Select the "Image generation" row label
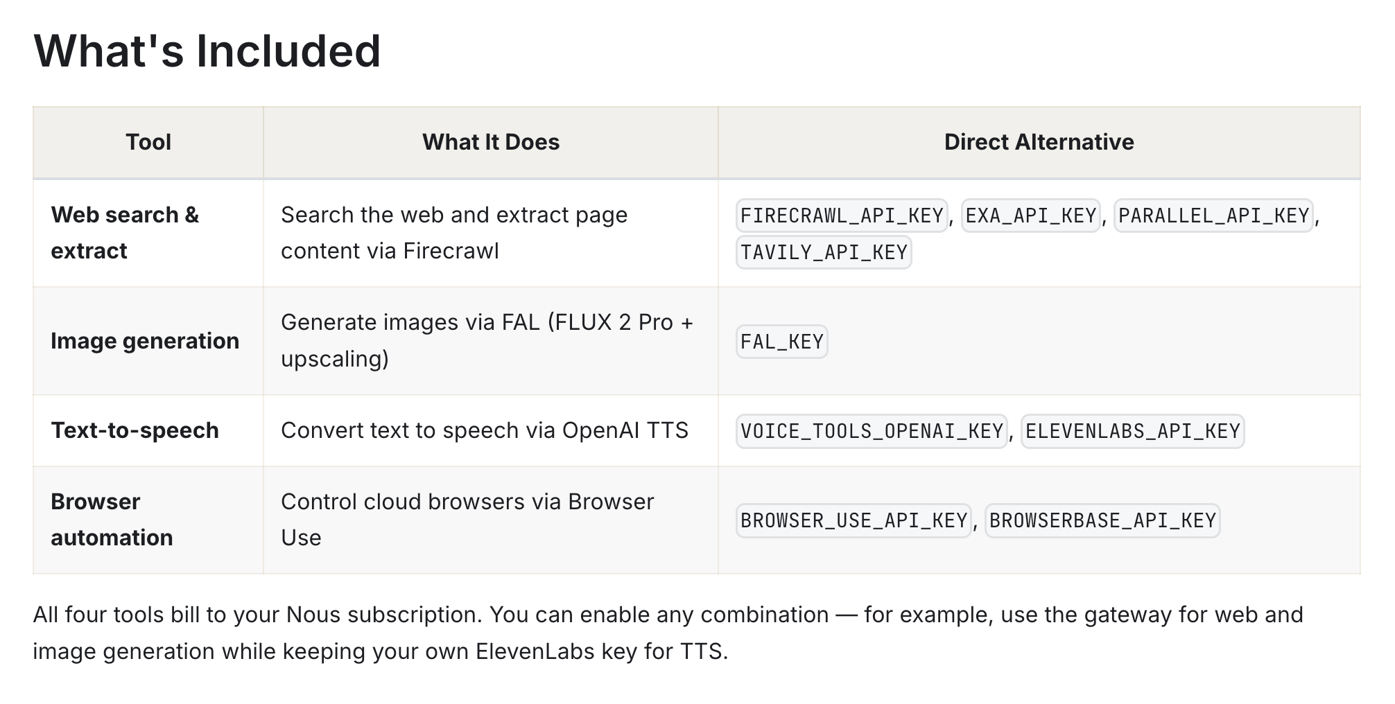1395x704 pixels. click(145, 341)
